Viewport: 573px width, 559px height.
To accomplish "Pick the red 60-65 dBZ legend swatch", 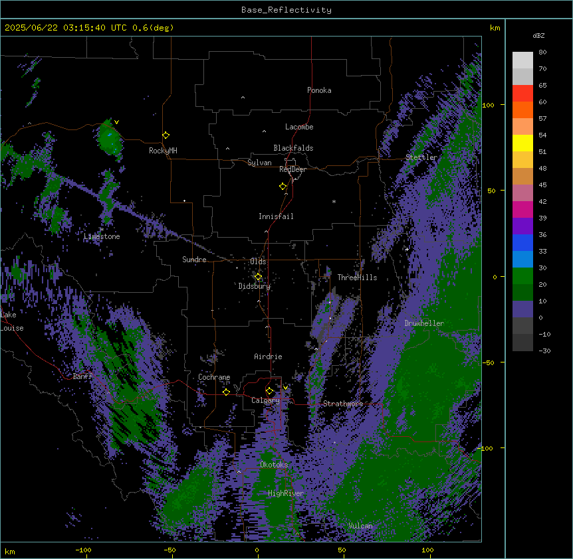I will (x=522, y=94).
